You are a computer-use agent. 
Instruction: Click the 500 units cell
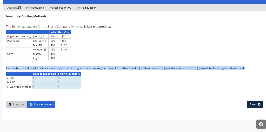(x=53, y=41)
